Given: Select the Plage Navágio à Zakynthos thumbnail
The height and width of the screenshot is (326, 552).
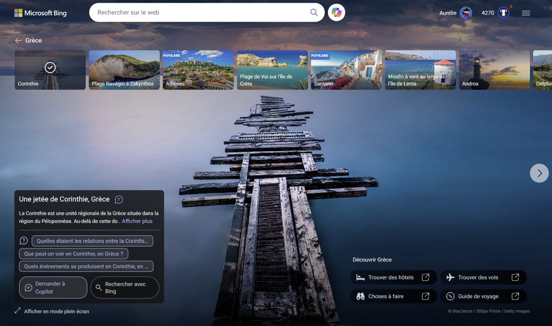Looking at the screenshot, I should click(124, 70).
